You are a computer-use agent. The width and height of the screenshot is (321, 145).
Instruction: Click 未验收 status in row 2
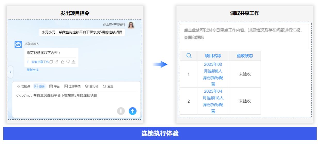coord(245,101)
